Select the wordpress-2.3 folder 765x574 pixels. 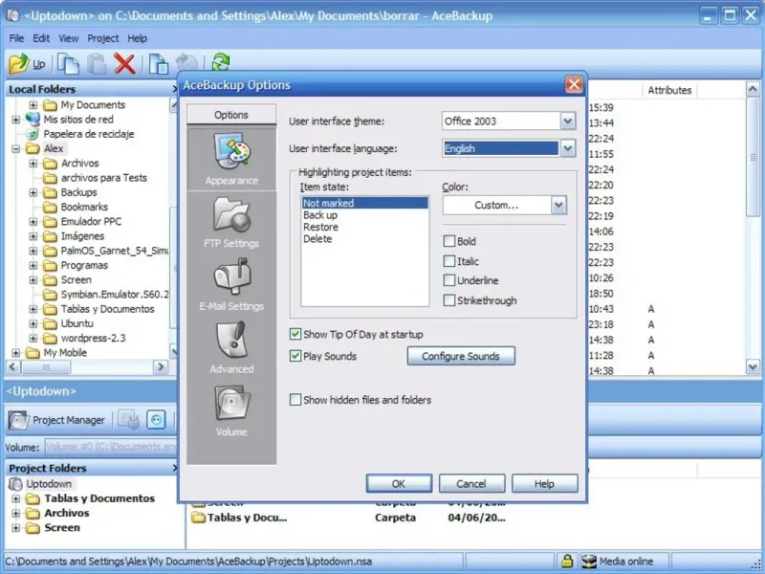[93, 339]
